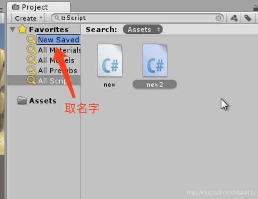The height and width of the screenshot is (199, 258).
Task: Select All Prefabs saved search
Action: coord(52,71)
